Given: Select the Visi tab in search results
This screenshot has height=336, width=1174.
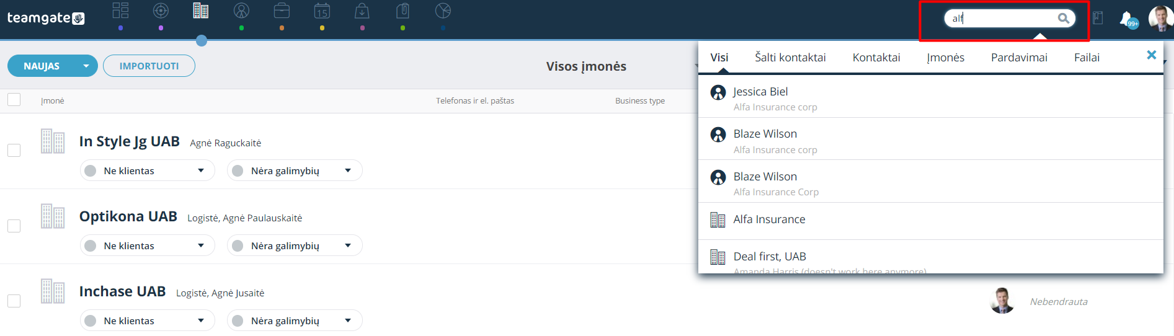Looking at the screenshot, I should point(719,58).
